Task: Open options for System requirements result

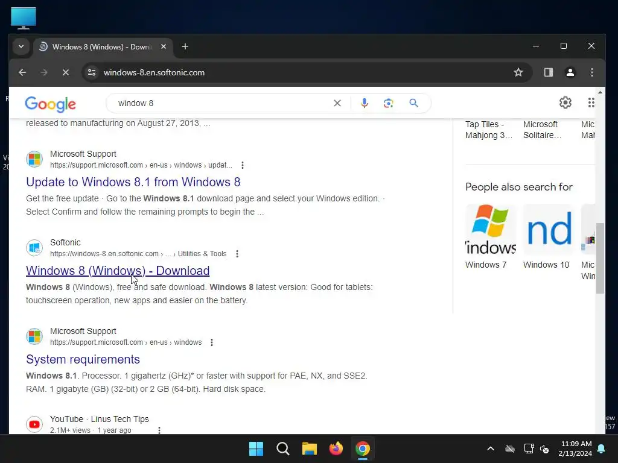Action: pyautogui.click(x=212, y=342)
